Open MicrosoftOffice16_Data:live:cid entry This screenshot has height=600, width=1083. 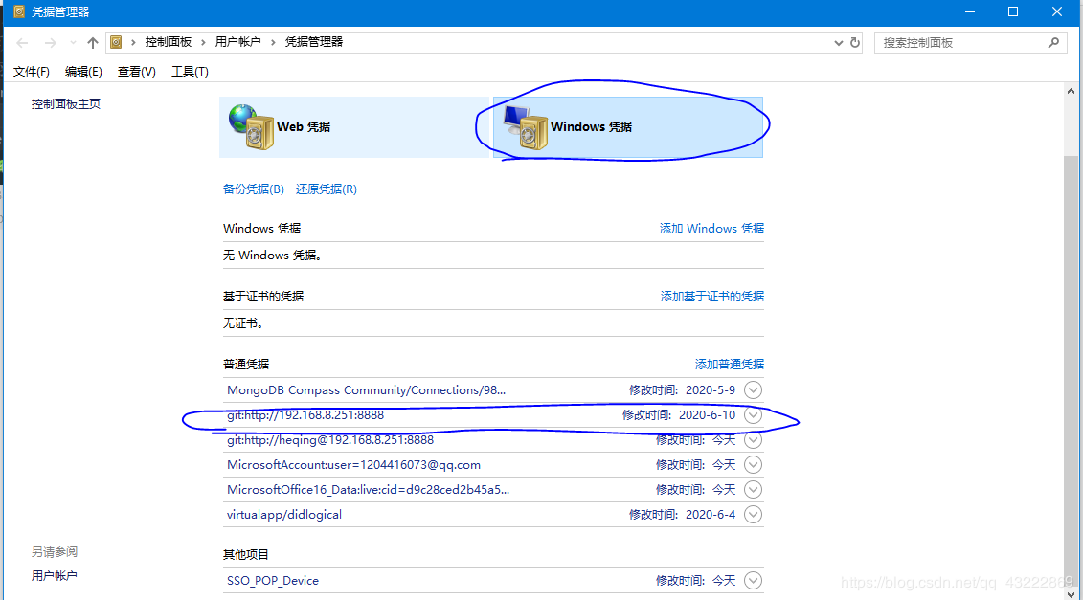(x=368, y=490)
